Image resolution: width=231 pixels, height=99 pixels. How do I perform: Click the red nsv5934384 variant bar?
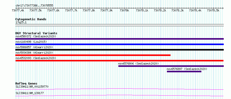93,55
